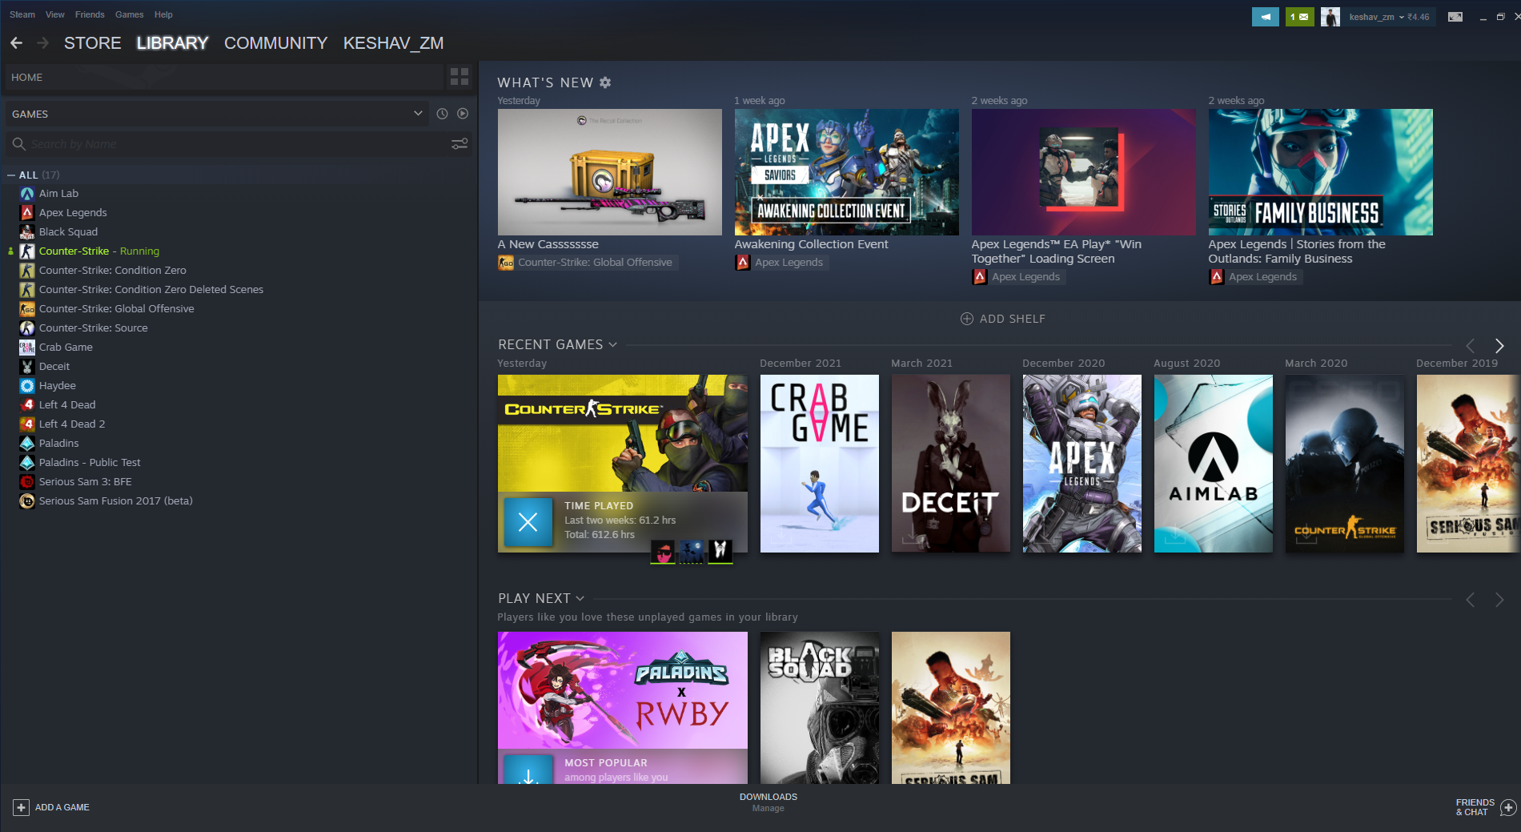
Task: Open the collections grid view icon
Action: click(460, 77)
